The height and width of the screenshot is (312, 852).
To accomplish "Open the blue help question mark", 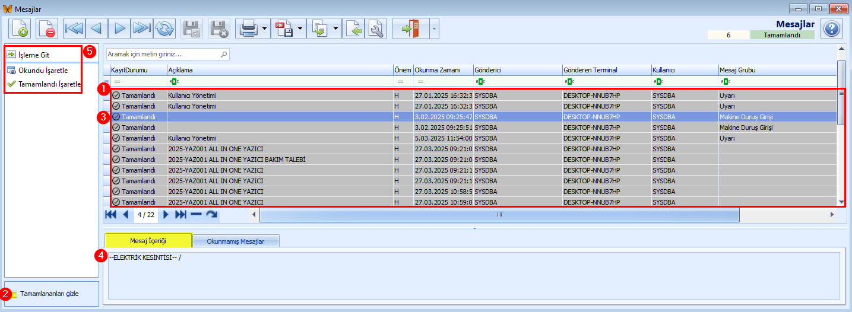I will coord(832,28).
